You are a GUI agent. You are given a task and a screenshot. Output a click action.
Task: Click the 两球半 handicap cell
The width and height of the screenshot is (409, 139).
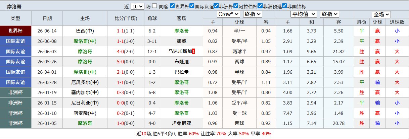pyautogui.click(x=239, y=52)
